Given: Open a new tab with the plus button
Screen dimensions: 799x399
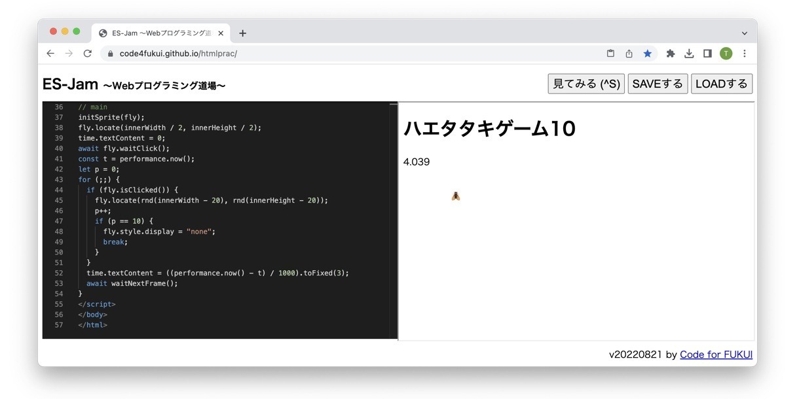Looking at the screenshot, I should click(243, 33).
